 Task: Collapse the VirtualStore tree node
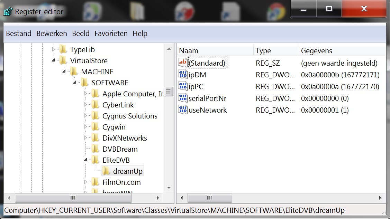[x=53, y=60]
